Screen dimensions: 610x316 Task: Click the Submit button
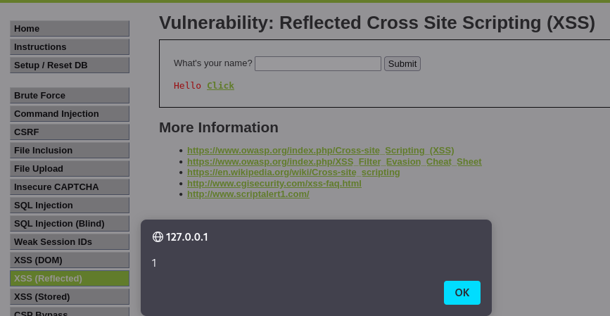402,63
